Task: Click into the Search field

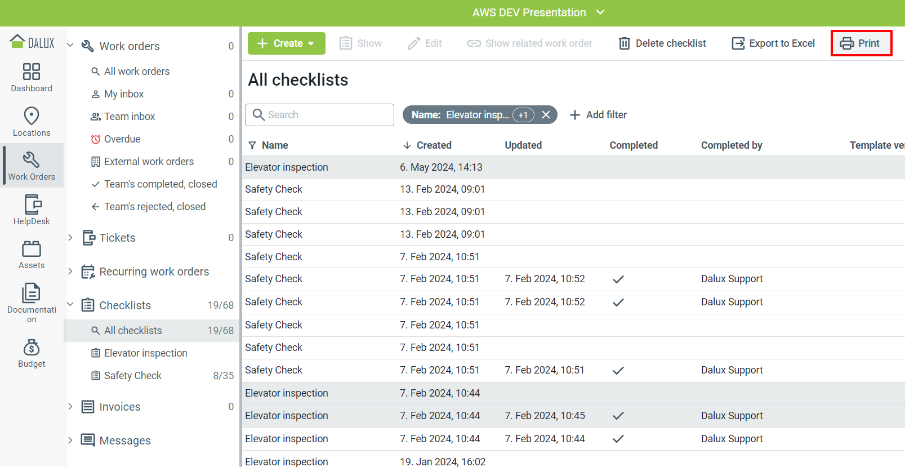Action: click(x=319, y=115)
